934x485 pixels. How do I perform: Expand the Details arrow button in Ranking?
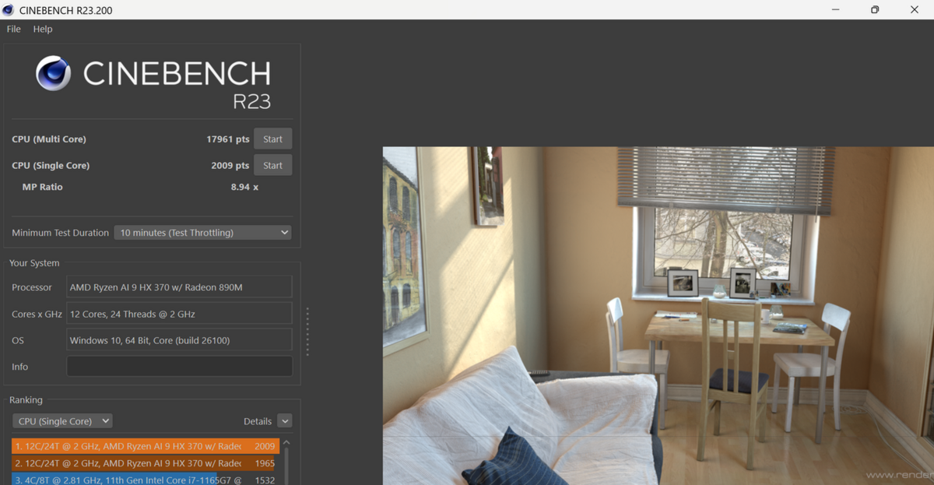[285, 421]
